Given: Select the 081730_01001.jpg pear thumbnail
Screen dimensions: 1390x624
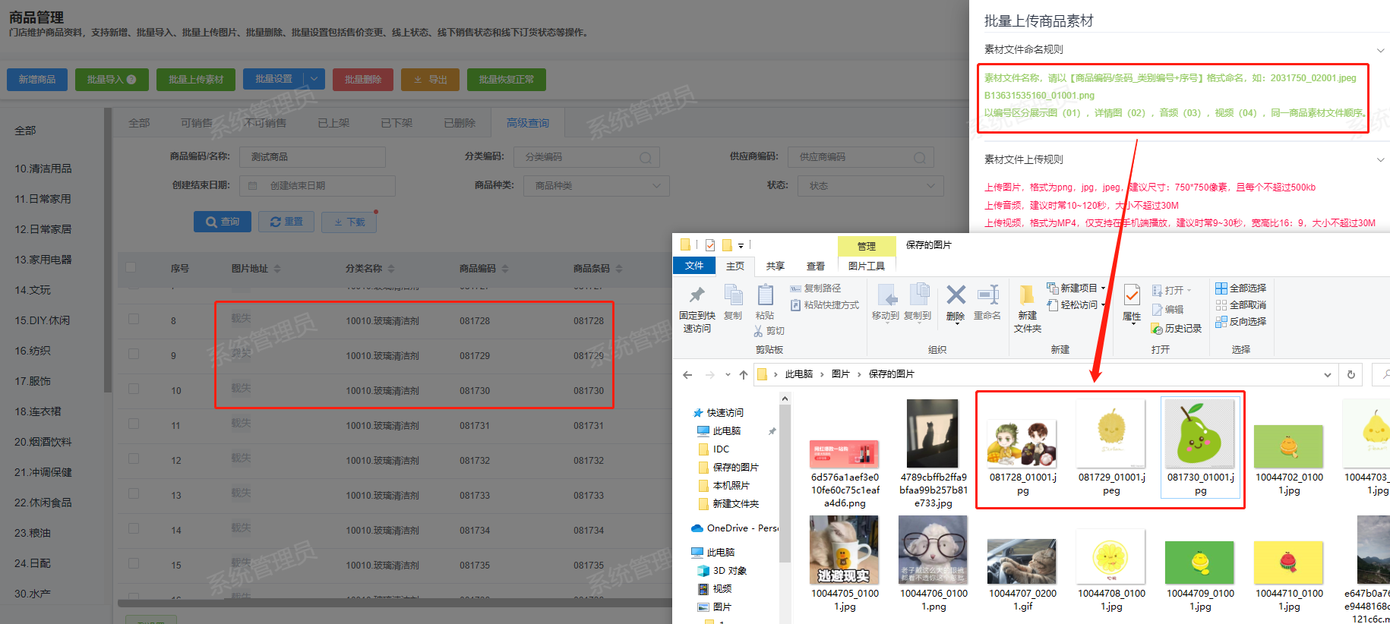Looking at the screenshot, I should [1200, 446].
